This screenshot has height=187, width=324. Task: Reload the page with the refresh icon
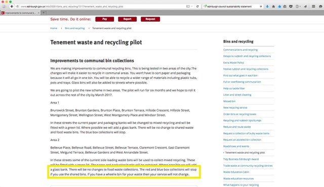tap(197, 7)
